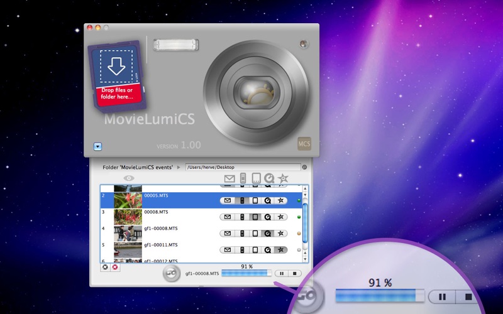
Task: Expand the blue drawer toggle arrow button
Action: 98,146
